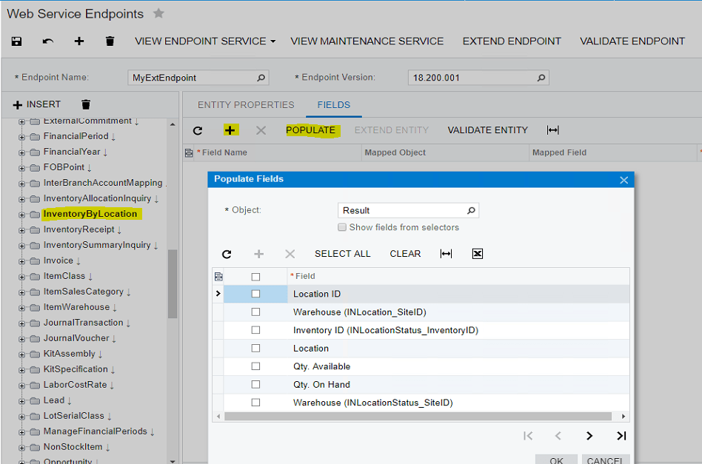This screenshot has width=702, height=464.
Task: Go to previous page in dialog pager
Action: tap(558, 436)
